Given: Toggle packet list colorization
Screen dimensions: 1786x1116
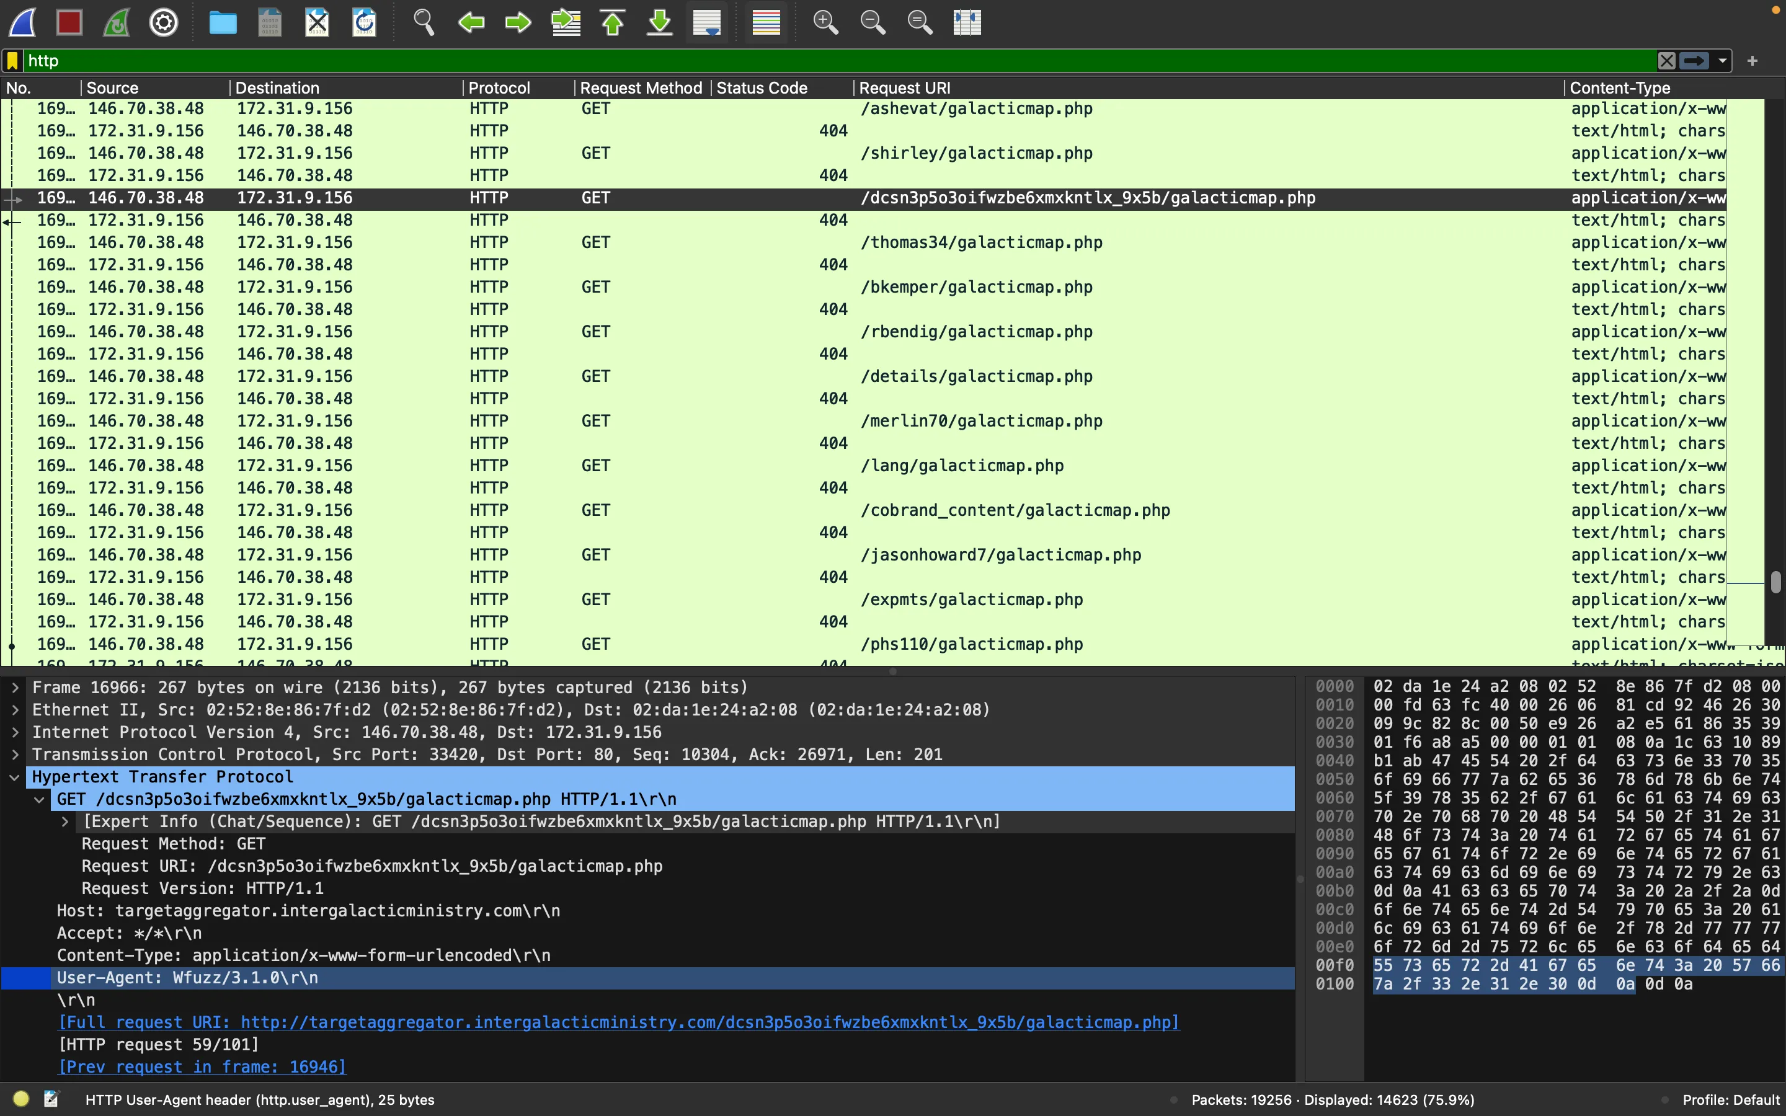Looking at the screenshot, I should click(766, 22).
